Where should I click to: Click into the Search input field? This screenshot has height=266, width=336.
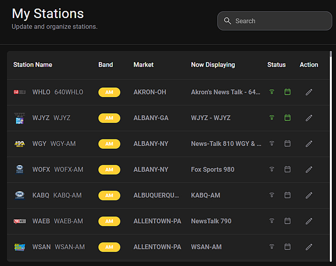click(279, 21)
